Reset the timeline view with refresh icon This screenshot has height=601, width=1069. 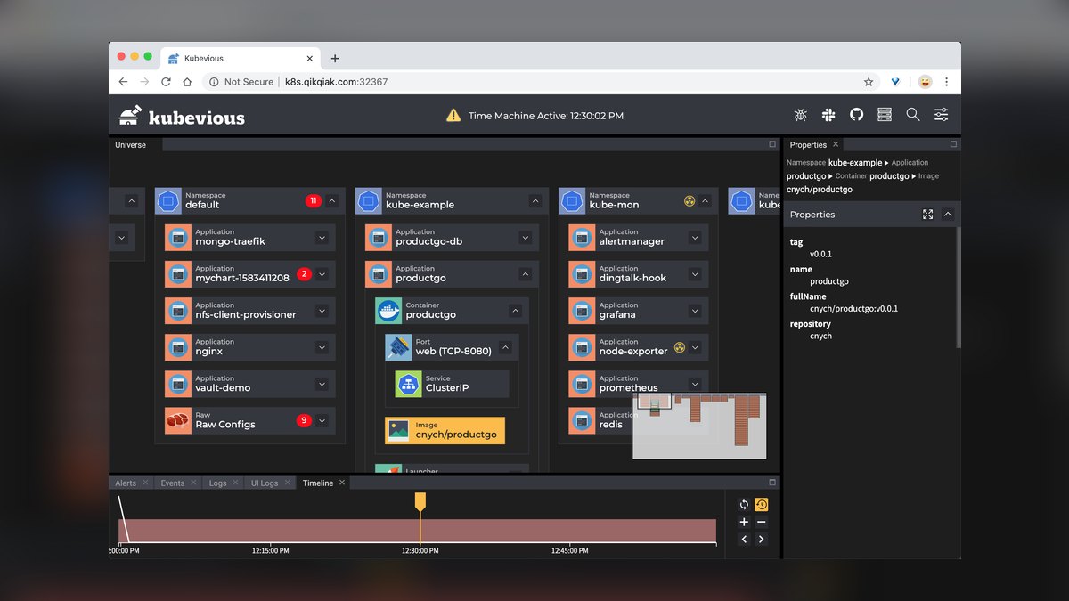745,505
